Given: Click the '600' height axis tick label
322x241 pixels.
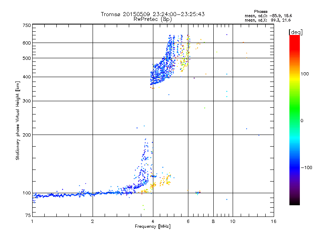Looking at the screenshot, I should (27, 43).
